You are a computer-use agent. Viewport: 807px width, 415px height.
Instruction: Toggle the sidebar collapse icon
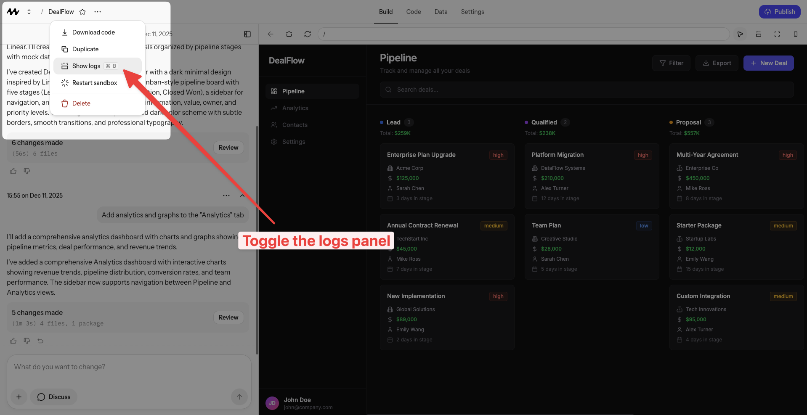[x=247, y=34]
